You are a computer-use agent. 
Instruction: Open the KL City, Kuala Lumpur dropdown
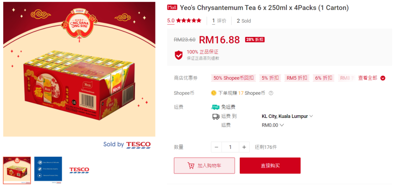(x=287, y=116)
